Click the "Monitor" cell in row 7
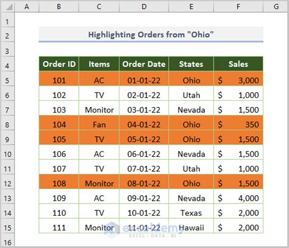 click(99, 108)
